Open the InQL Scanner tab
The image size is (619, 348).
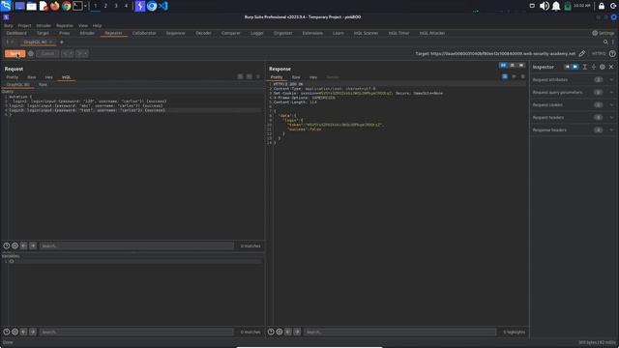(366, 33)
